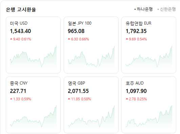Click the CNY sparkline chart
This screenshot has width=180, height=134.
pyautogui.click(x=33, y=116)
